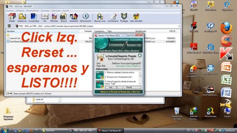Click the Internet Download desktop shortcut

coord(194,113)
